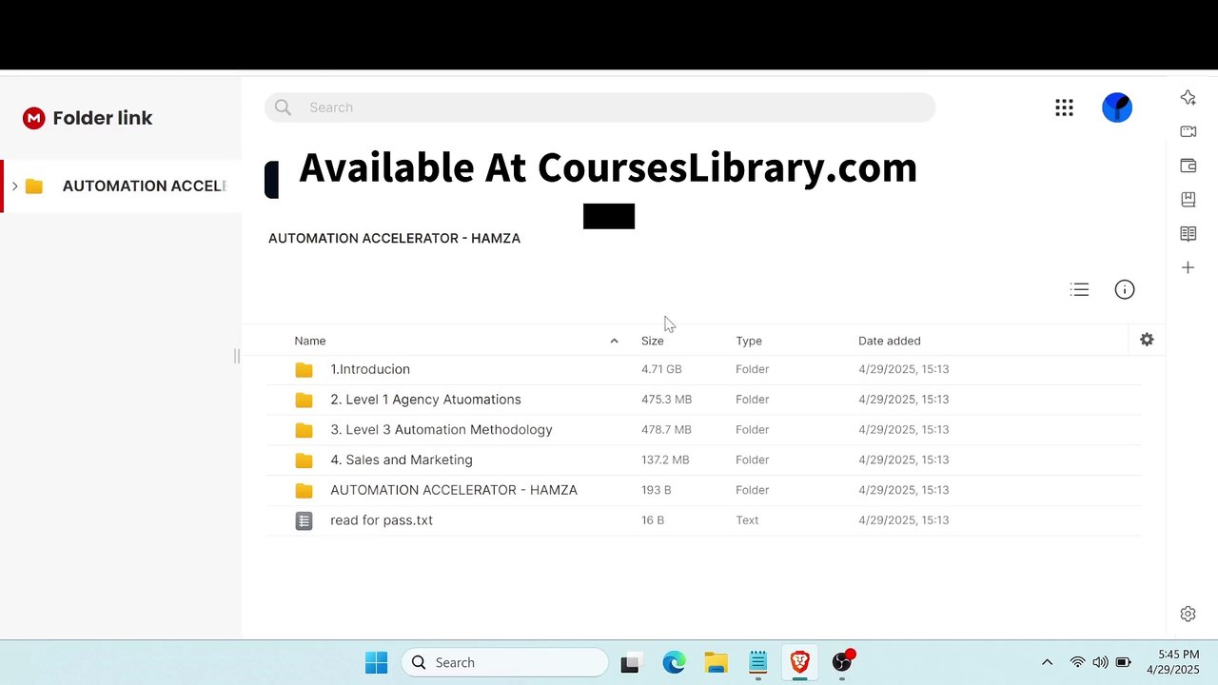The image size is (1218, 685).
Task: Switch to the Brave browser taskbar icon
Action: 799,663
